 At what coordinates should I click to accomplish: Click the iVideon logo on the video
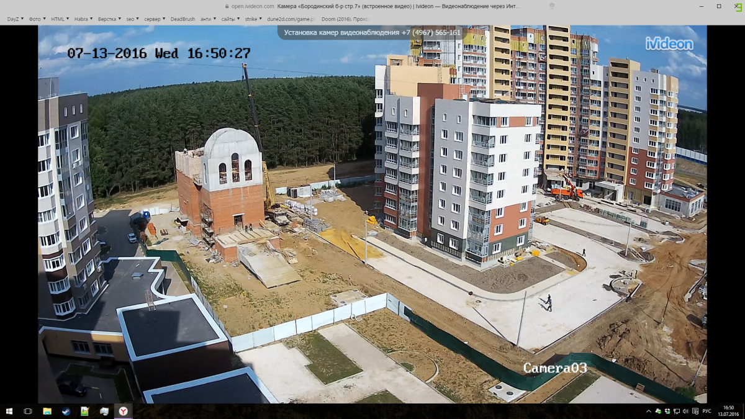pos(669,43)
